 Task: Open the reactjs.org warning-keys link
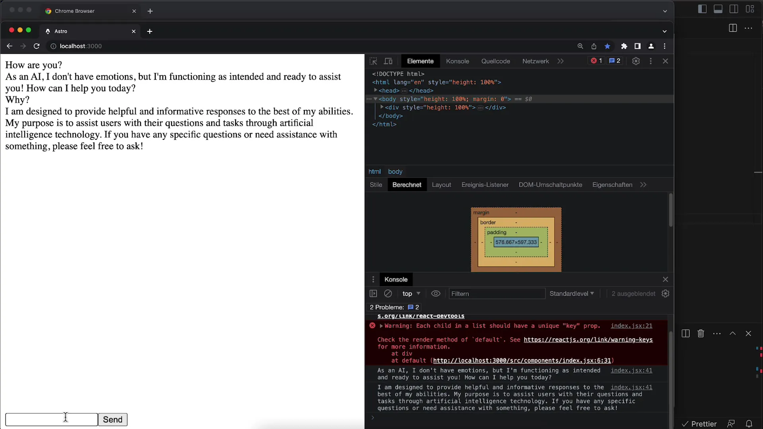[x=588, y=340]
